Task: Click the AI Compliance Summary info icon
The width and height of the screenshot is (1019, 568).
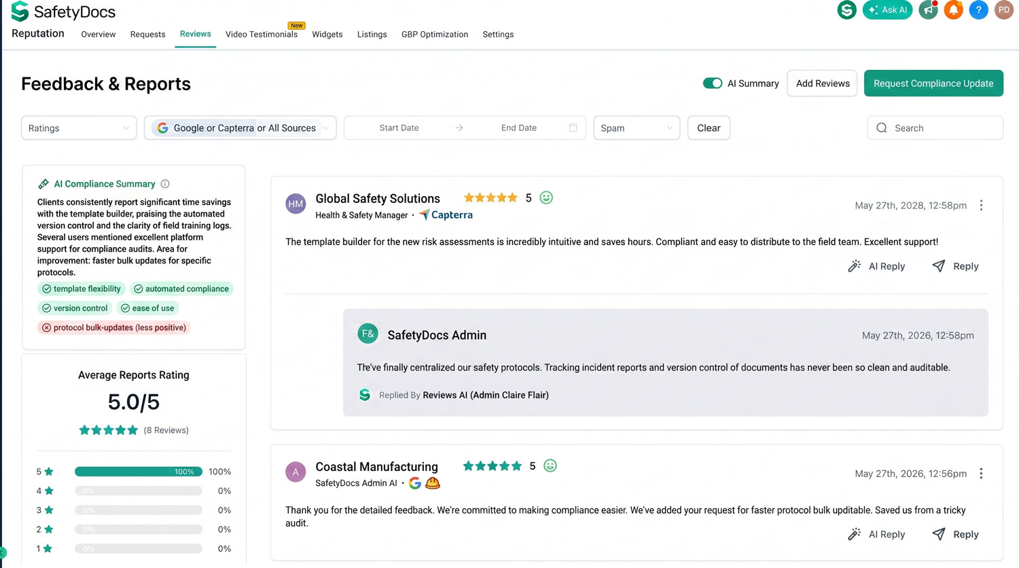Action: (165, 184)
